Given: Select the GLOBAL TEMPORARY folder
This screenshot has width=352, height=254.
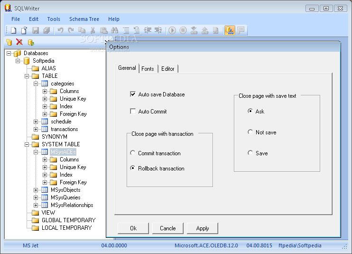Looking at the screenshot, I should pyautogui.click(x=68, y=220).
